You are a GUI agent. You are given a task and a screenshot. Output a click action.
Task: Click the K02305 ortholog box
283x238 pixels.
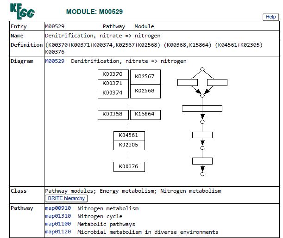(x=129, y=145)
